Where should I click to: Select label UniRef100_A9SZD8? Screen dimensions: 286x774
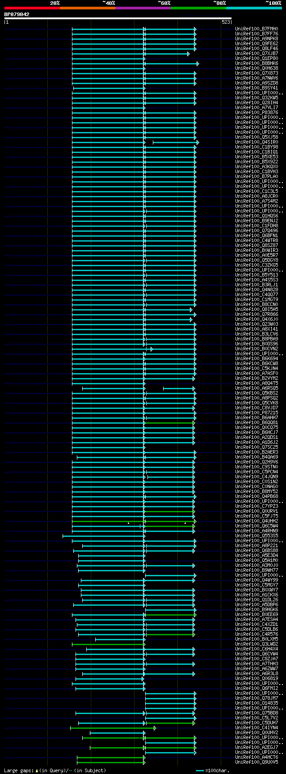[257, 83]
